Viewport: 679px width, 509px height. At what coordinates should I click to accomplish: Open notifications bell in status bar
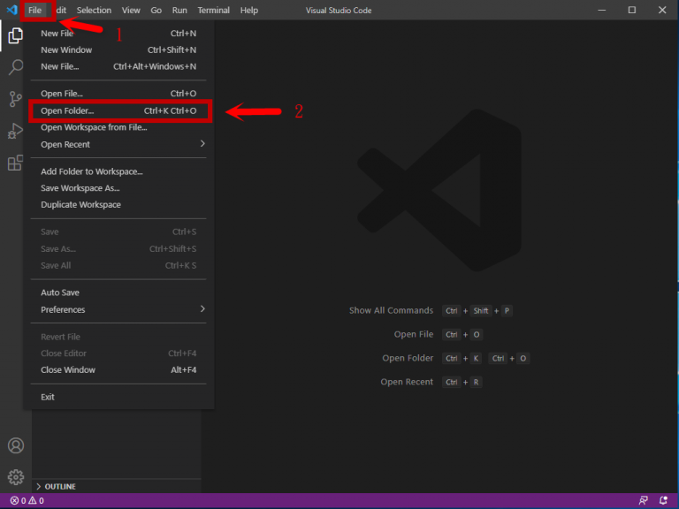(x=663, y=501)
